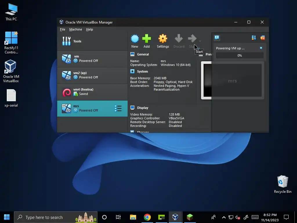Open the touch keyboard tray icon
297x223 pixels.
coord(255,217)
